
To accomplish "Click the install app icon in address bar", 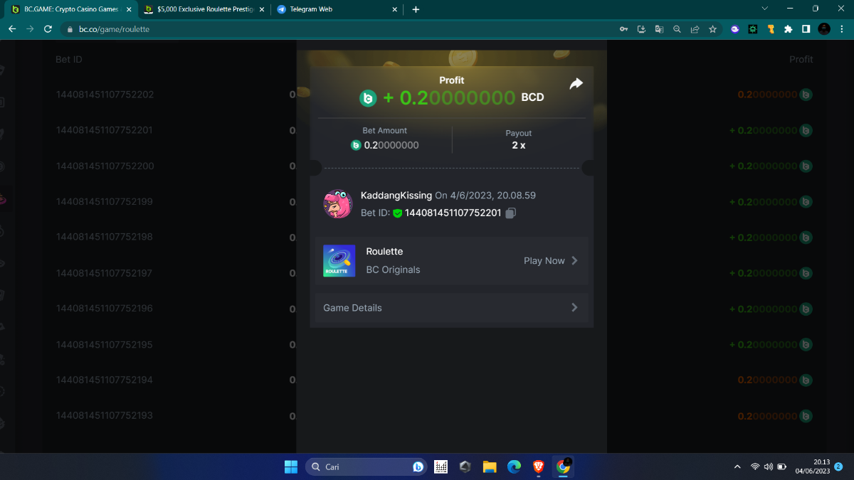I will (641, 29).
